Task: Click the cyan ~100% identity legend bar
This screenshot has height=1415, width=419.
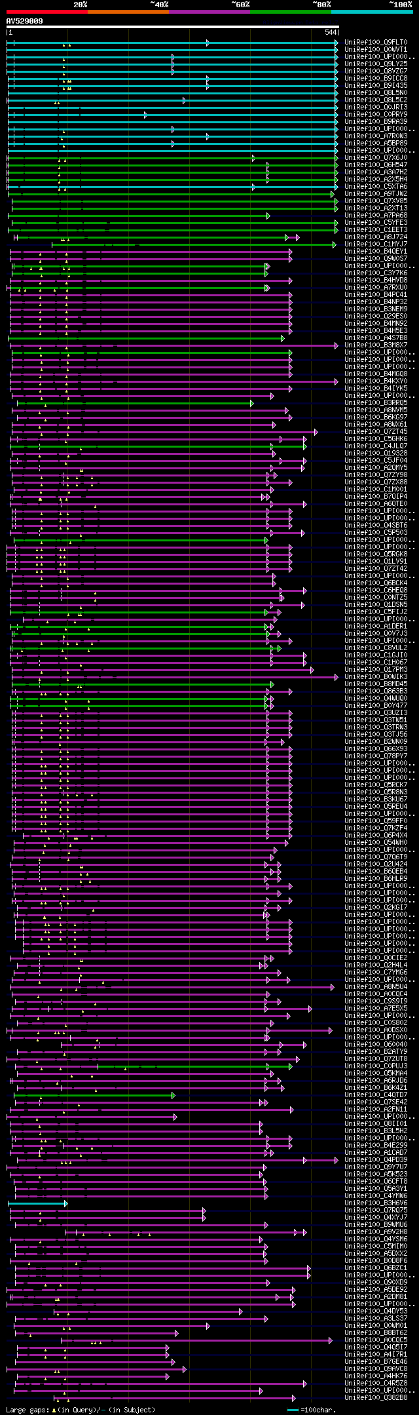Action: pos(372,12)
